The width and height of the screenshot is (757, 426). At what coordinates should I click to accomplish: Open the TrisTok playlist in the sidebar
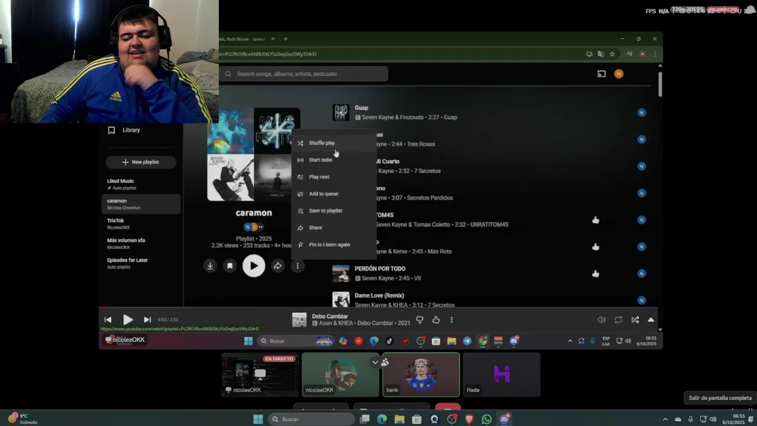(x=141, y=224)
